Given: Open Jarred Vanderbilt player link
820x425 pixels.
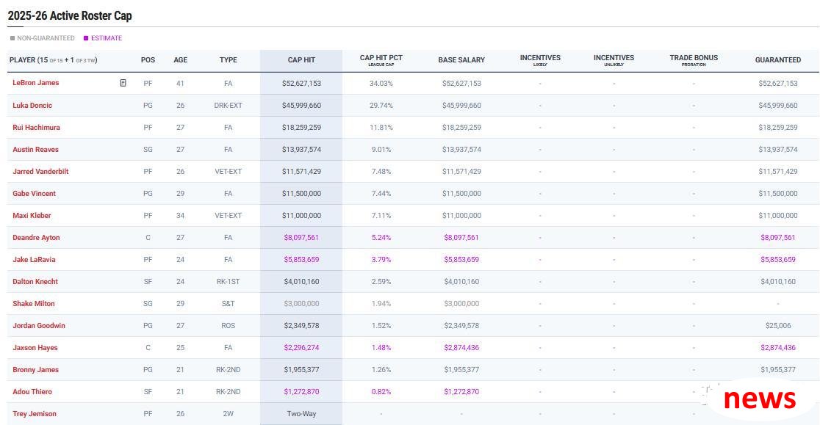Looking at the screenshot, I should coord(41,171).
